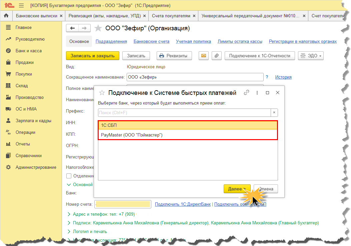This screenshot has height=246, width=351.
Task: Open the Учетная политика link
Action: click(x=193, y=41)
